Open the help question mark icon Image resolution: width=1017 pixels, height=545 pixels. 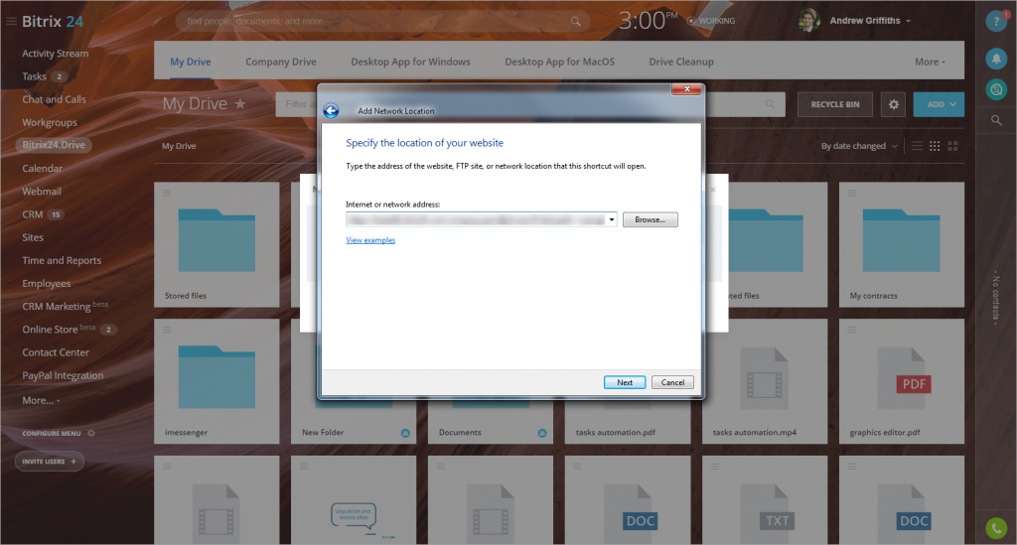pos(995,22)
